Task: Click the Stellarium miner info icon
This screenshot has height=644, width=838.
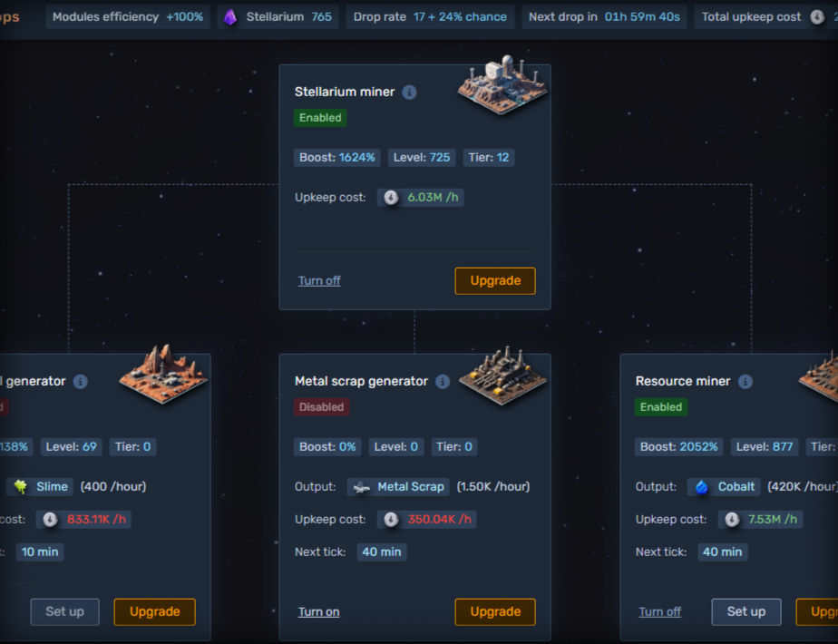Action: [x=409, y=92]
